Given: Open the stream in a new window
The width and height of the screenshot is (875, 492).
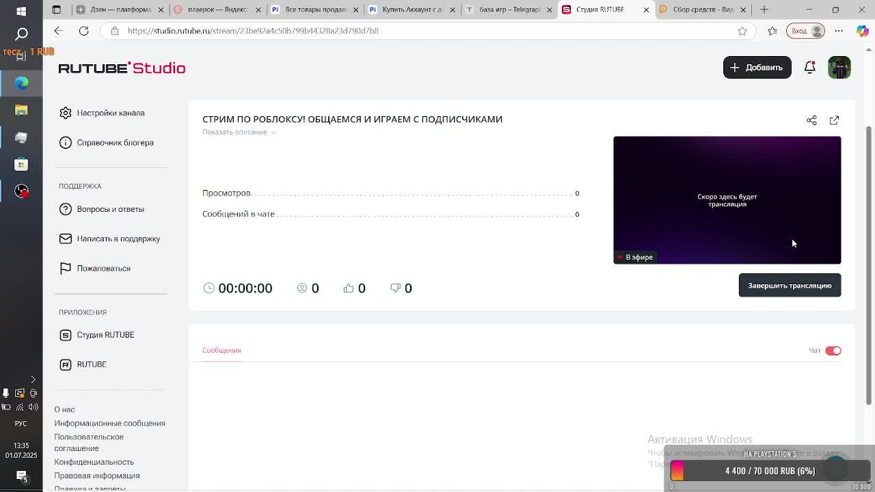Looking at the screenshot, I should click(x=834, y=120).
